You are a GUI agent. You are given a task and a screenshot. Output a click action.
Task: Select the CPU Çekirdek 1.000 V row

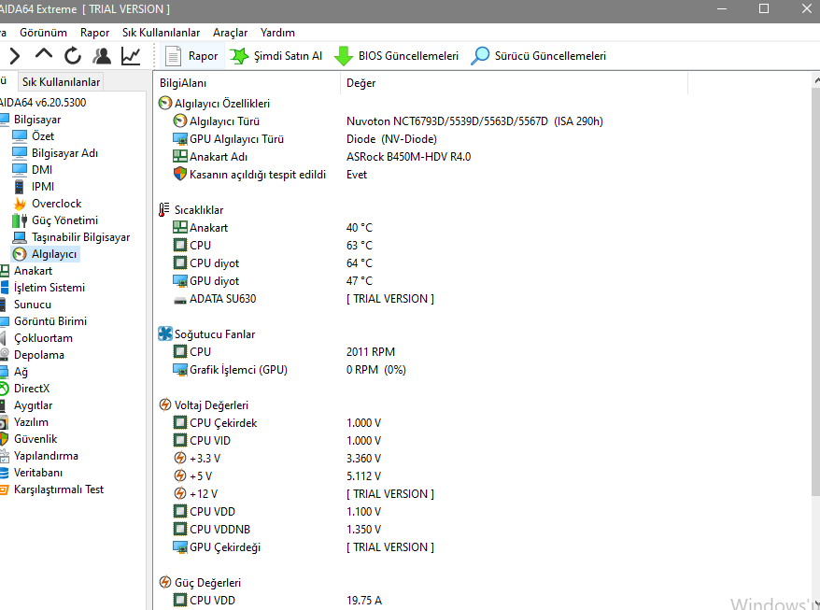420,423
